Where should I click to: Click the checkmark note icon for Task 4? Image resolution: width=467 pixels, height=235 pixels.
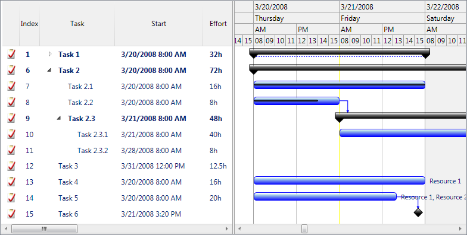pyautogui.click(x=11, y=182)
